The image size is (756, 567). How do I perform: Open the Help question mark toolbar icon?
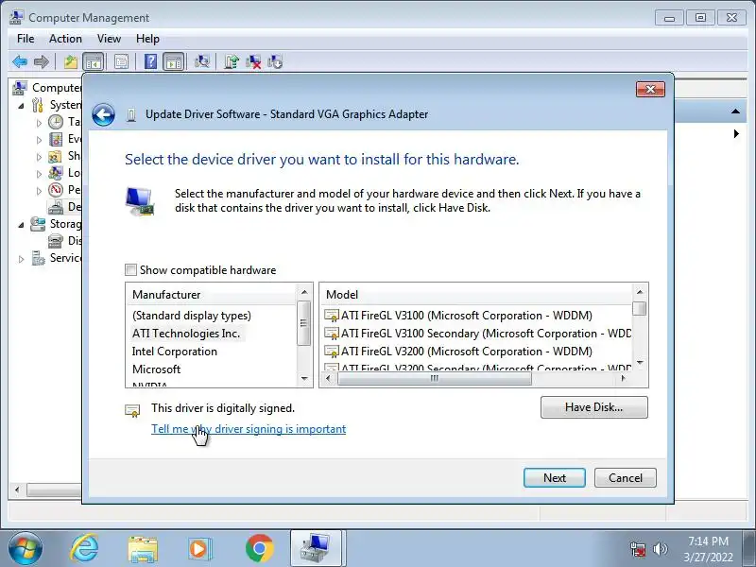pyautogui.click(x=150, y=61)
